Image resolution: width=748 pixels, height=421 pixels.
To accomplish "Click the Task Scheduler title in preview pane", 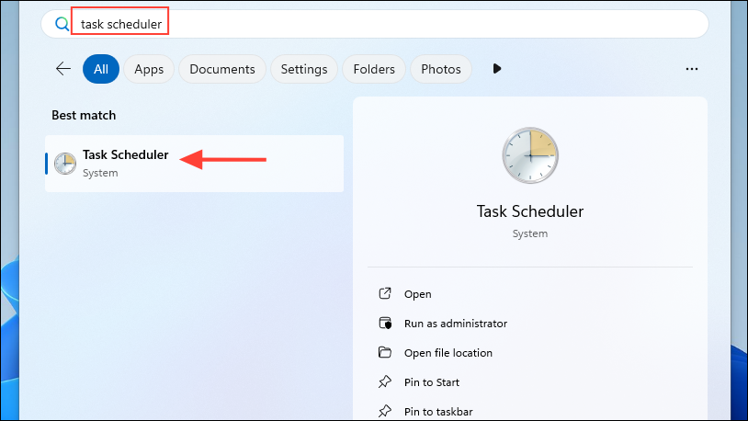I will pyautogui.click(x=530, y=211).
